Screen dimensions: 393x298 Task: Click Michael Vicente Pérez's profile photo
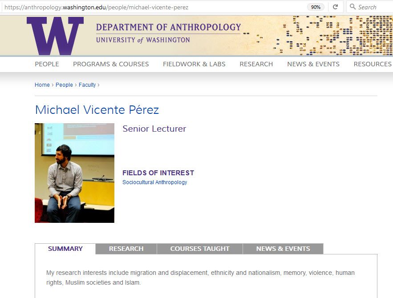coord(74,173)
